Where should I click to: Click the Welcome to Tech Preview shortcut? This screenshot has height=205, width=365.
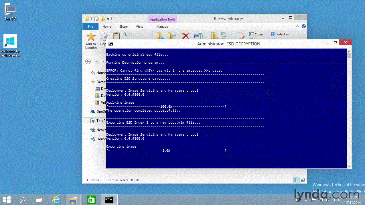10,46
